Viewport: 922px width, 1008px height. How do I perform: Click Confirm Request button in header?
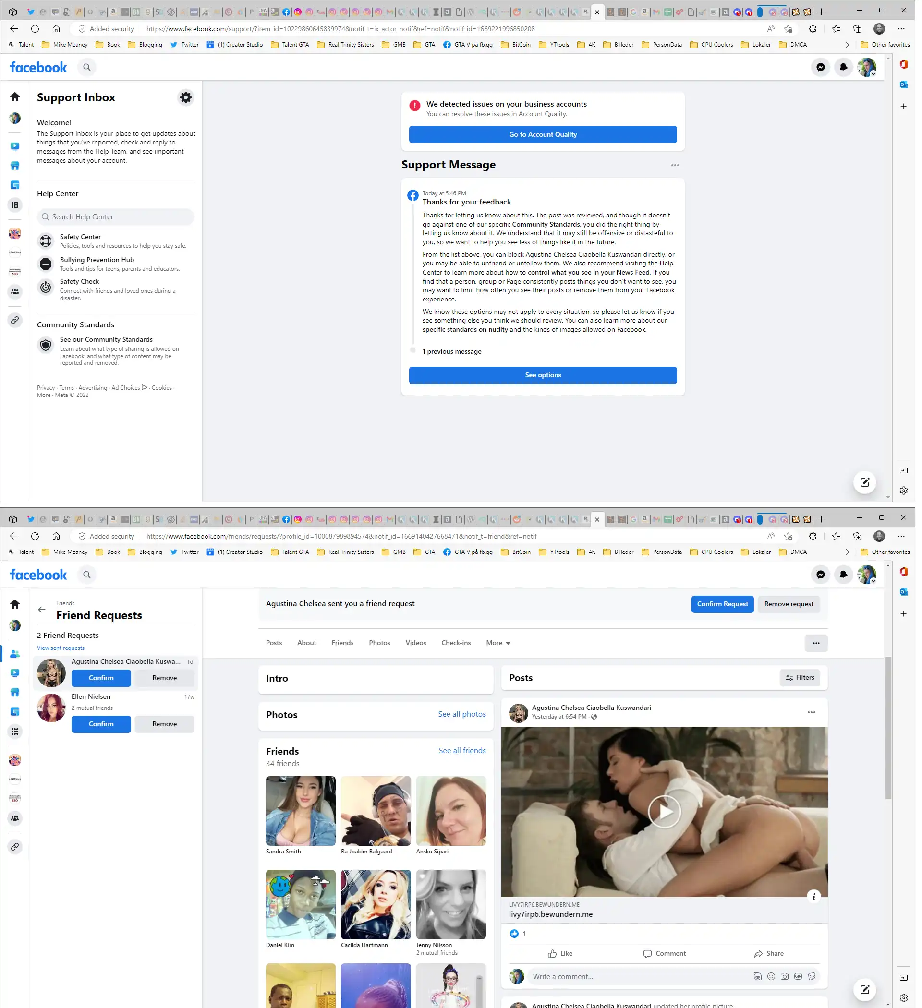(x=722, y=604)
